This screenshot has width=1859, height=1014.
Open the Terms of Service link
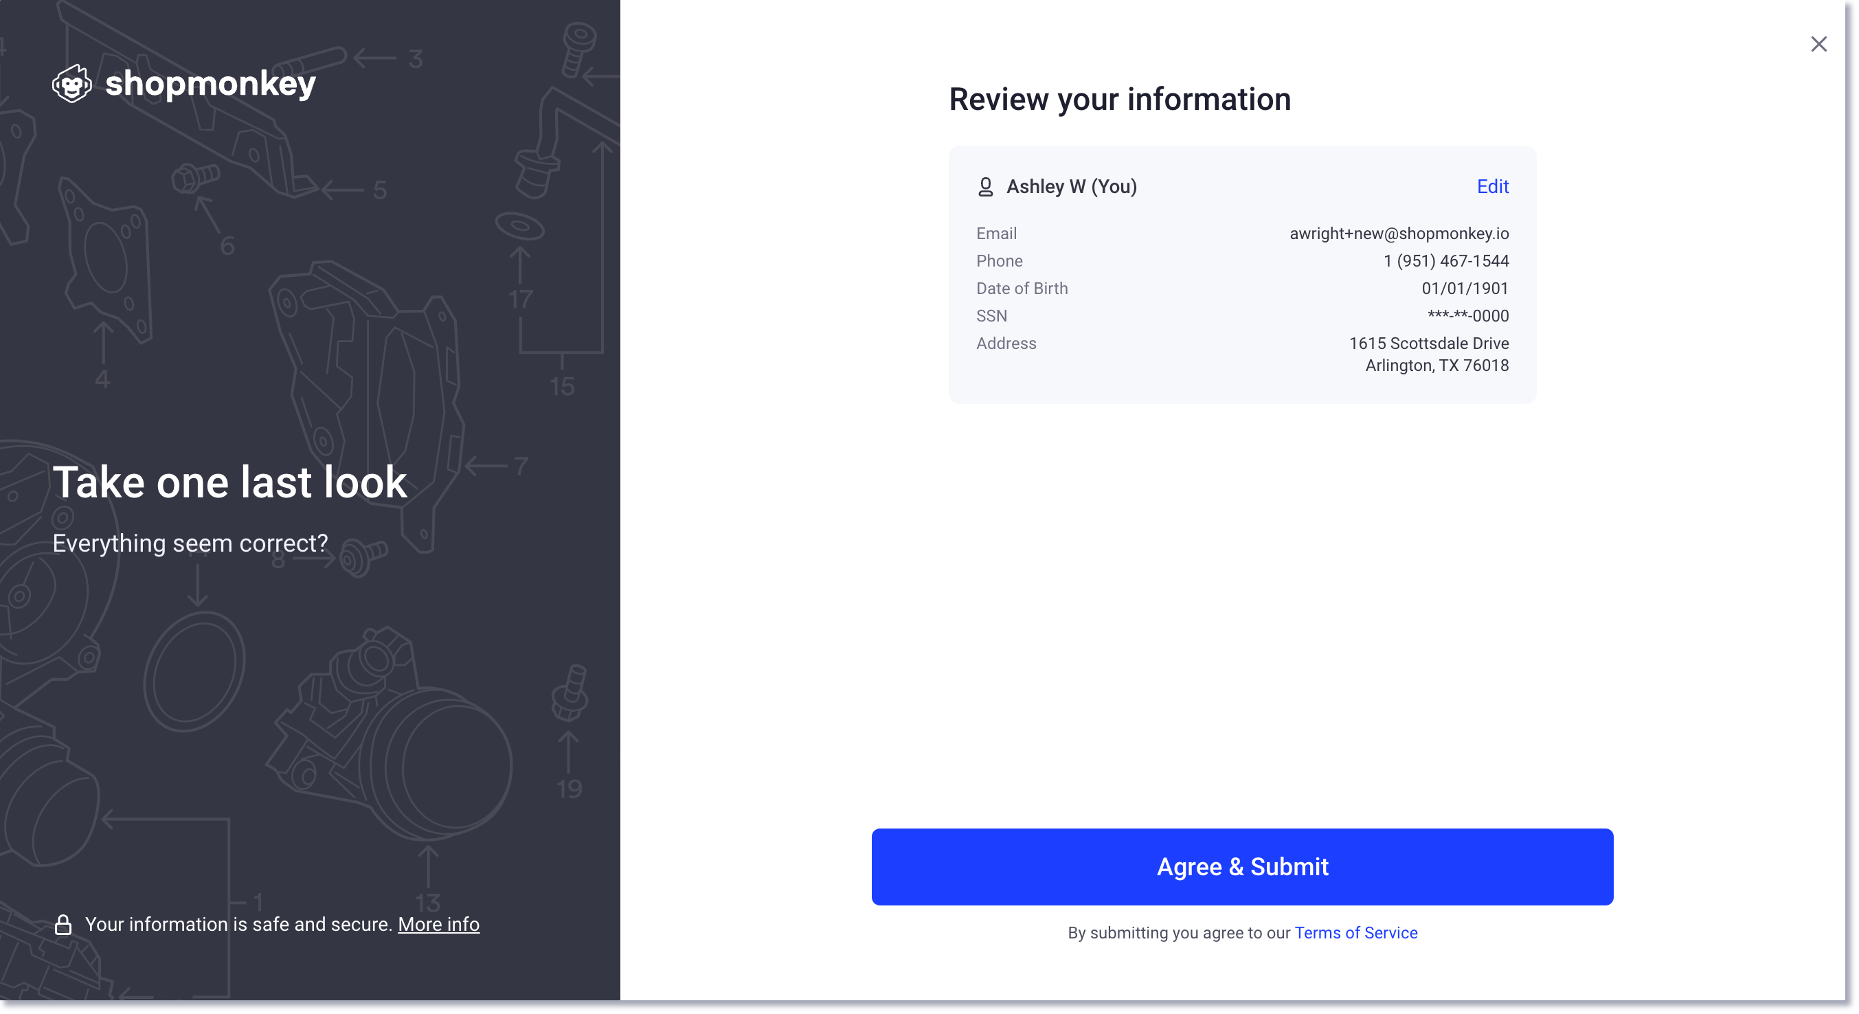click(x=1355, y=932)
